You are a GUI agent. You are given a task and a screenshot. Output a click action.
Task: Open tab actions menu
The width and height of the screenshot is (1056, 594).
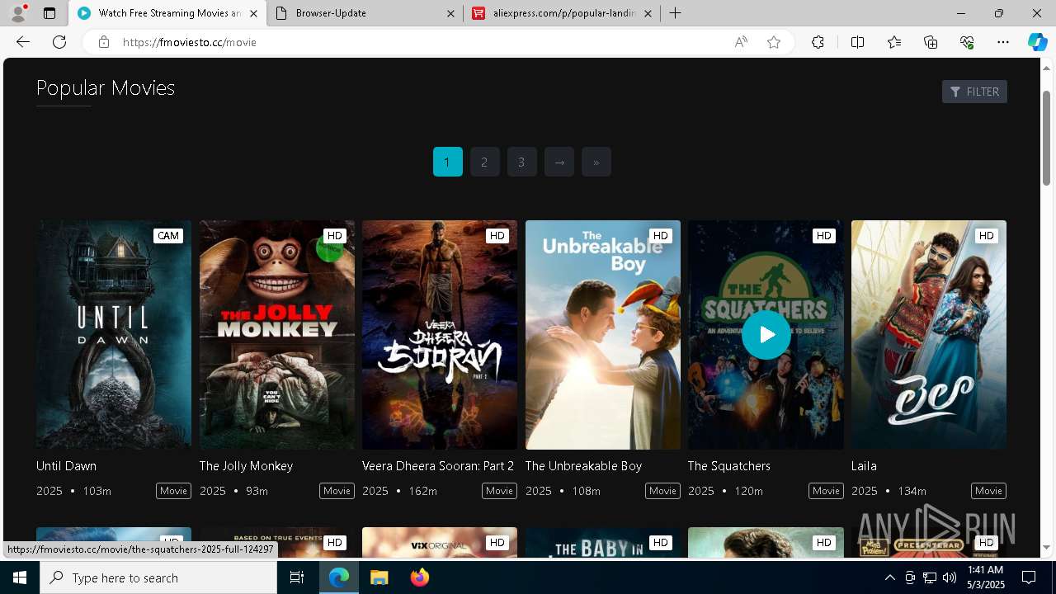coord(49,13)
